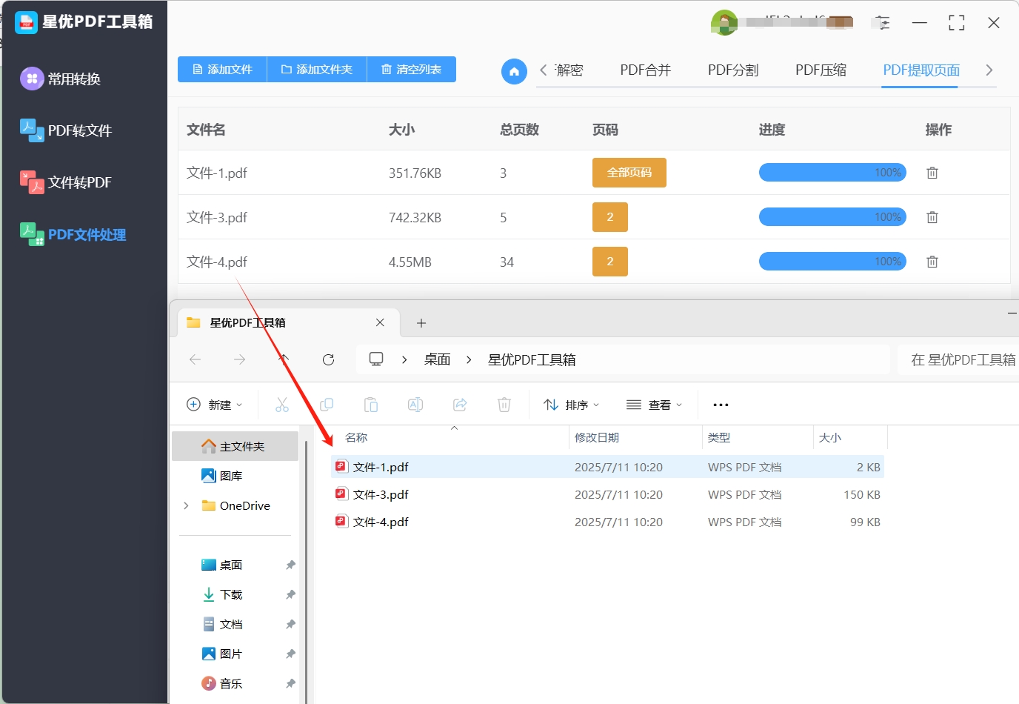Screen dimensions: 1019x704
Task: Click the Paste icon in Explorer toolbar
Action: (x=371, y=405)
